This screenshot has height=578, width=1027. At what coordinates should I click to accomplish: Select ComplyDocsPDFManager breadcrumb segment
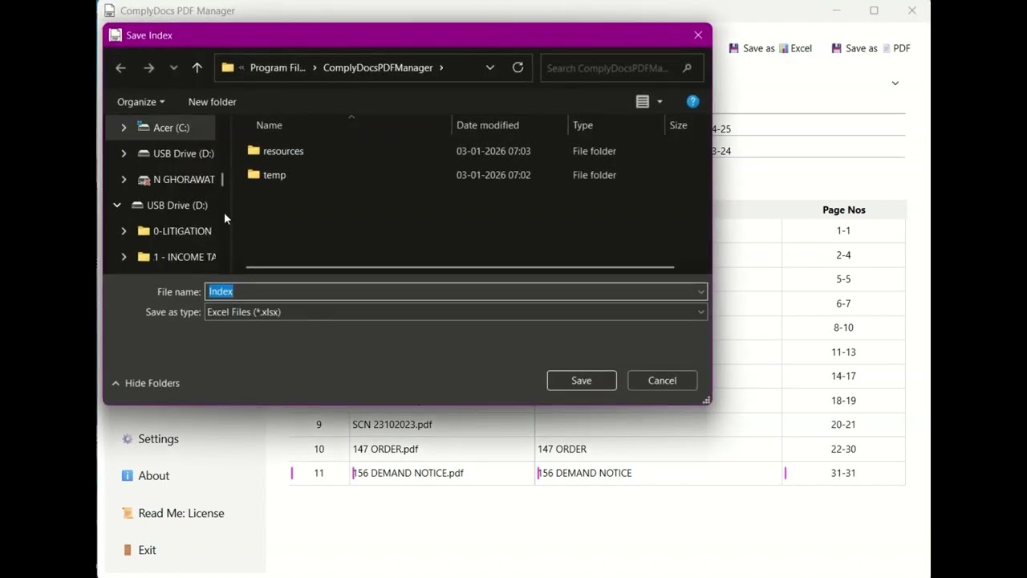(x=378, y=68)
